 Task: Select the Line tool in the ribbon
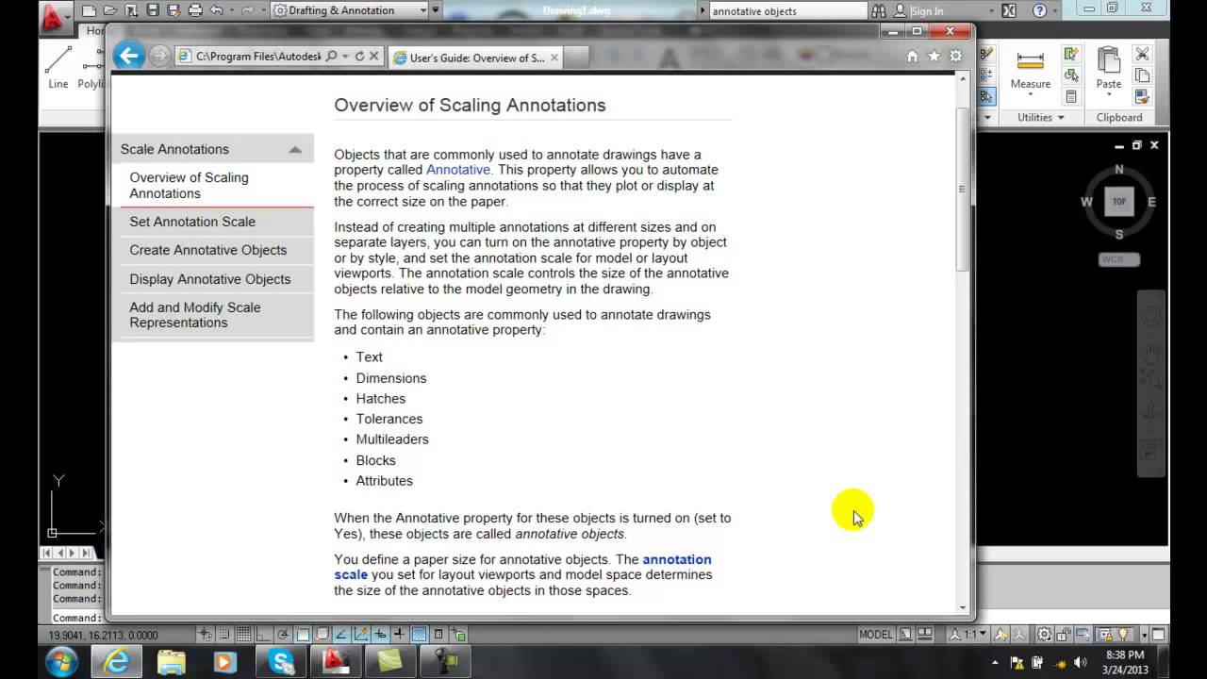(x=58, y=66)
